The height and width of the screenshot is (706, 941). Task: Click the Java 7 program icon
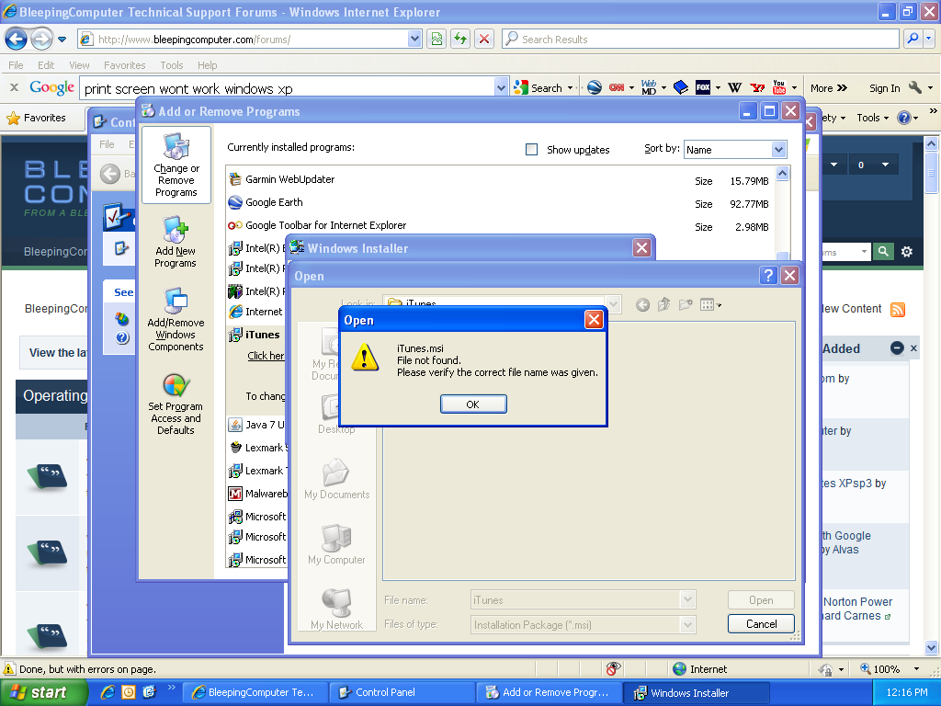[235, 425]
